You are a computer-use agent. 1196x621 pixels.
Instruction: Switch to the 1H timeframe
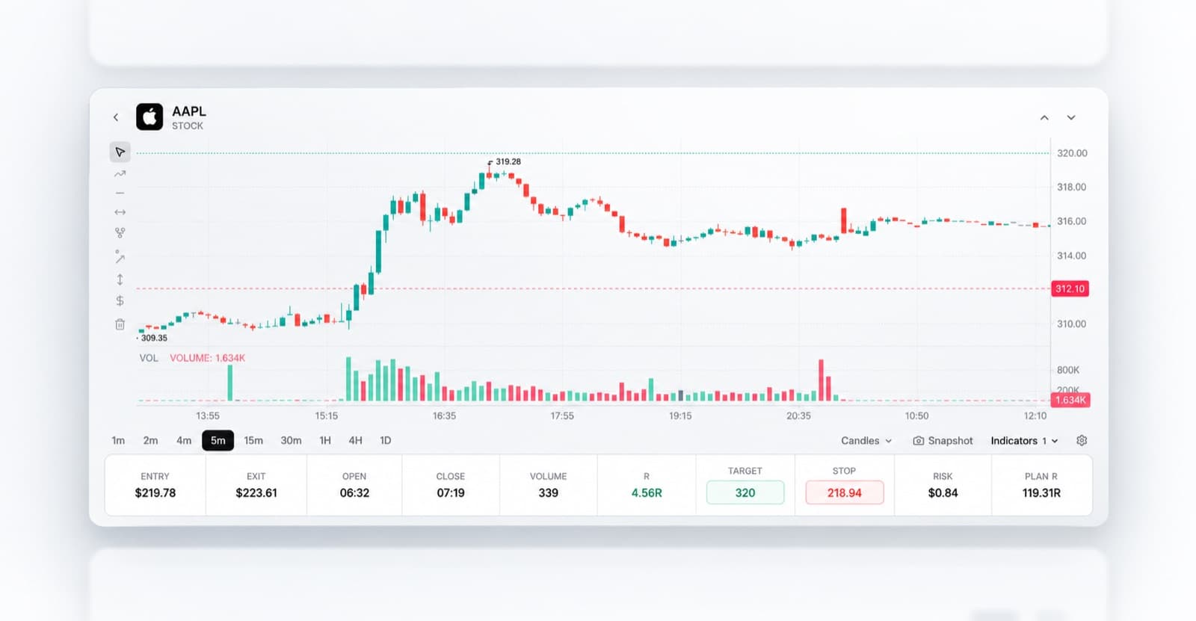coord(325,441)
